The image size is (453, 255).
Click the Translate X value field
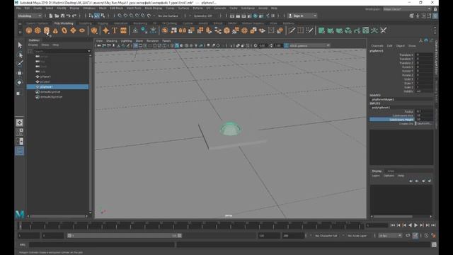tap(424, 55)
